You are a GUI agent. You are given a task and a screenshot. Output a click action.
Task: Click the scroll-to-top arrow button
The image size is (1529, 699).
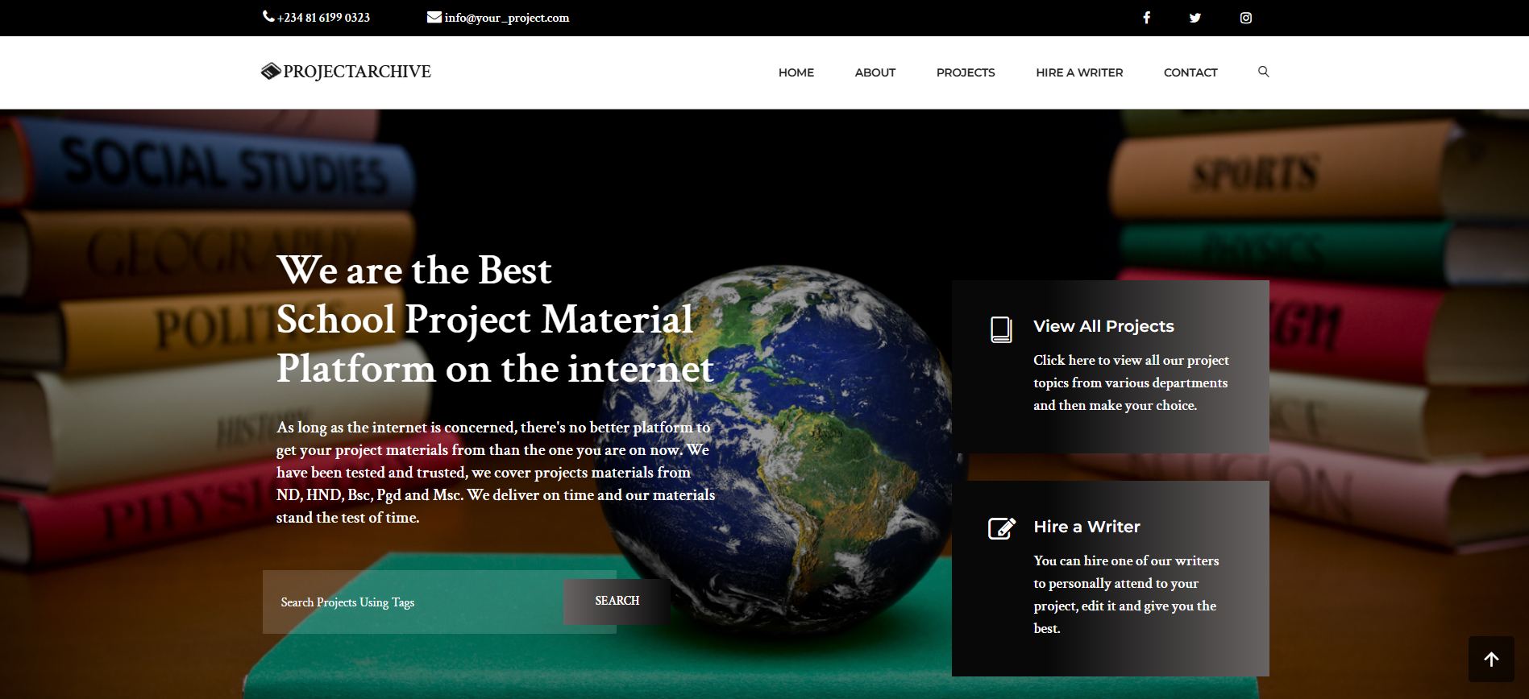1490,659
